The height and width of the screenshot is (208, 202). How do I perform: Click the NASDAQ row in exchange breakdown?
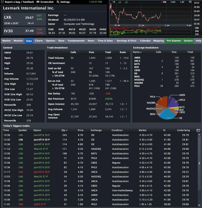(166, 80)
